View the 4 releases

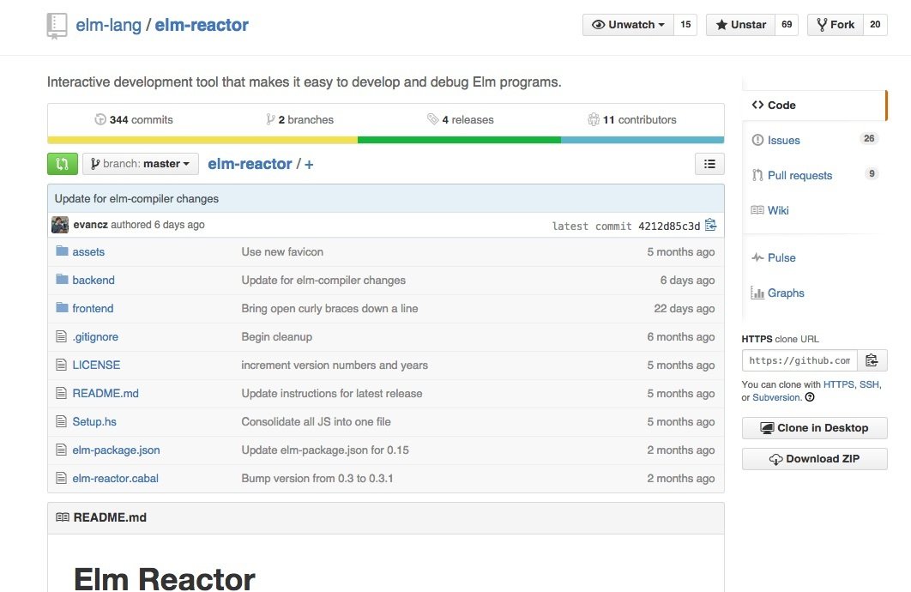[x=460, y=119]
